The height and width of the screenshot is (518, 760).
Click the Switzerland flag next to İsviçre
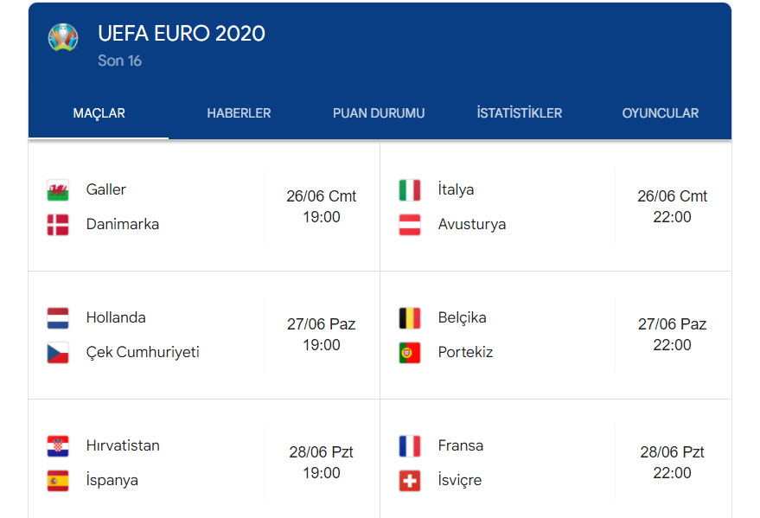tap(410, 481)
